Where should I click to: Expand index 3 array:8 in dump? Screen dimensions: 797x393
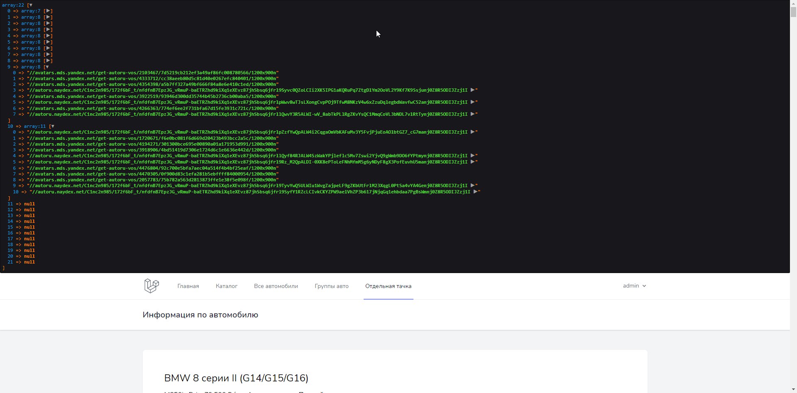[48, 29]
